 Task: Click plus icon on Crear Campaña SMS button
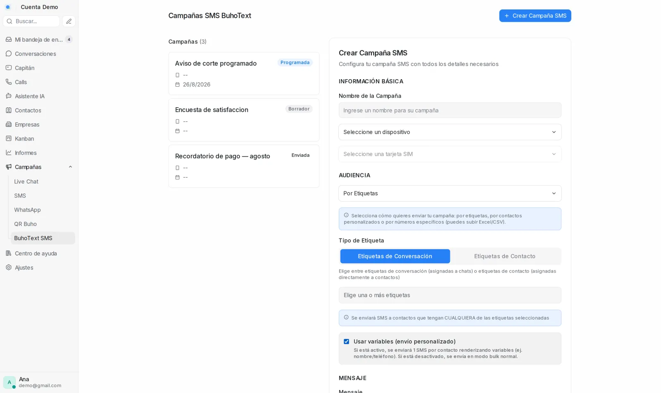(x=507, y=16)
